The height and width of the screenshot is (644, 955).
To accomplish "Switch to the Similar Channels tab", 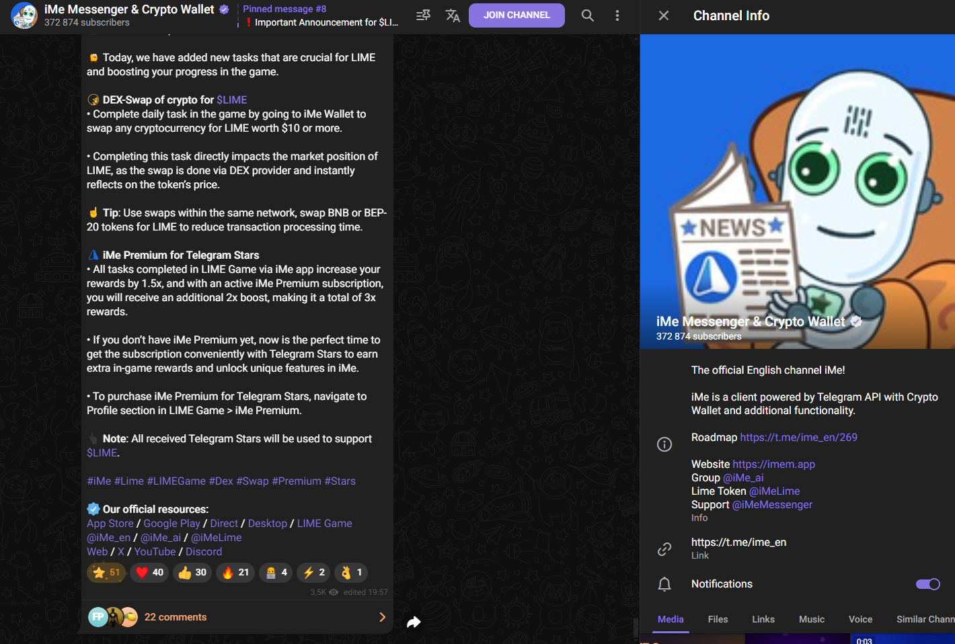I will point(925,619).
